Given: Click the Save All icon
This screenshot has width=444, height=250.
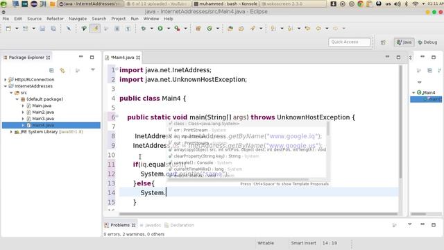Looking at the screenshot, I should [53, 28].
